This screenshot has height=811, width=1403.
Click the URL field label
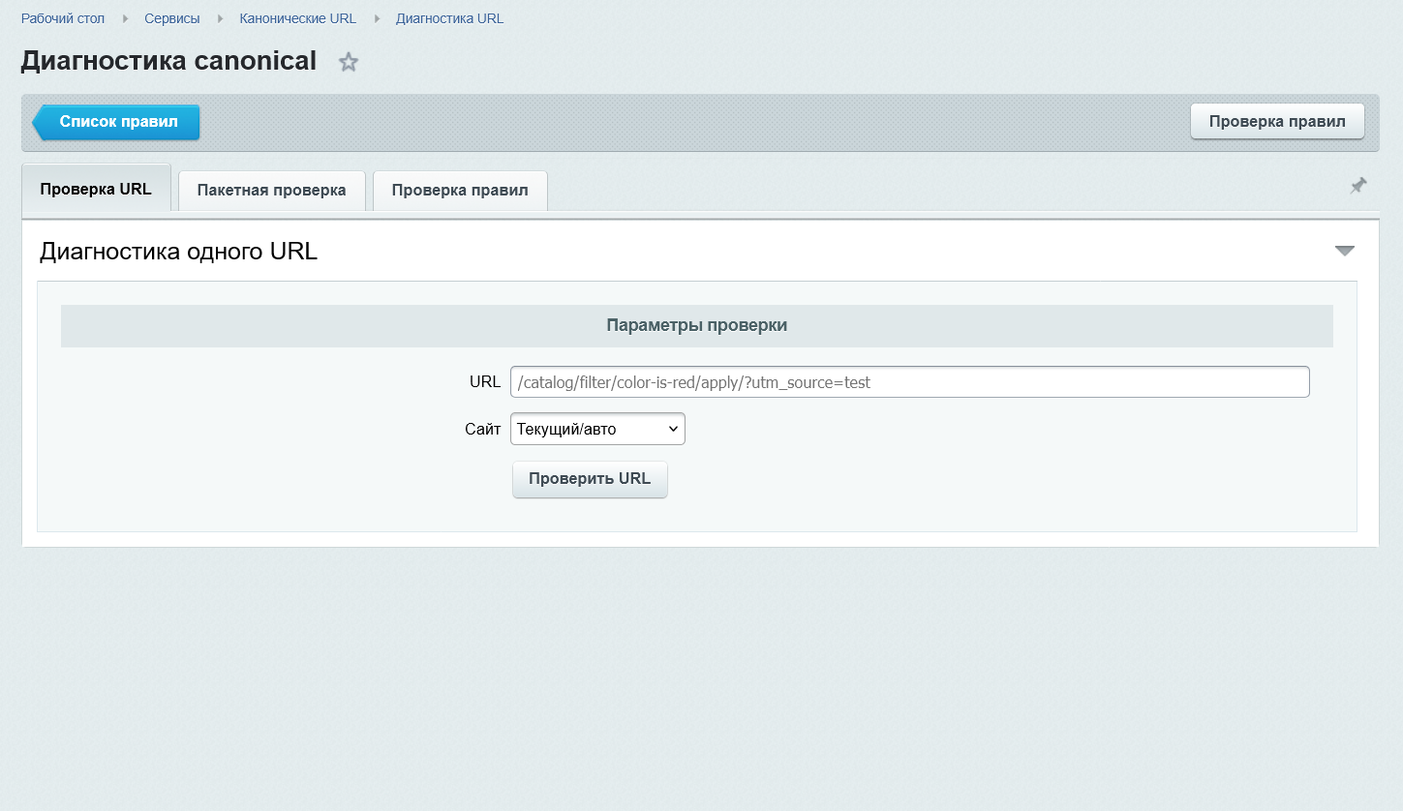(485, 382)
